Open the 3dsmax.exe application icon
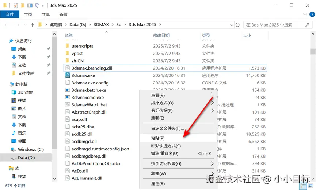This screenshot has width=316, height=190. click(68, 75)
